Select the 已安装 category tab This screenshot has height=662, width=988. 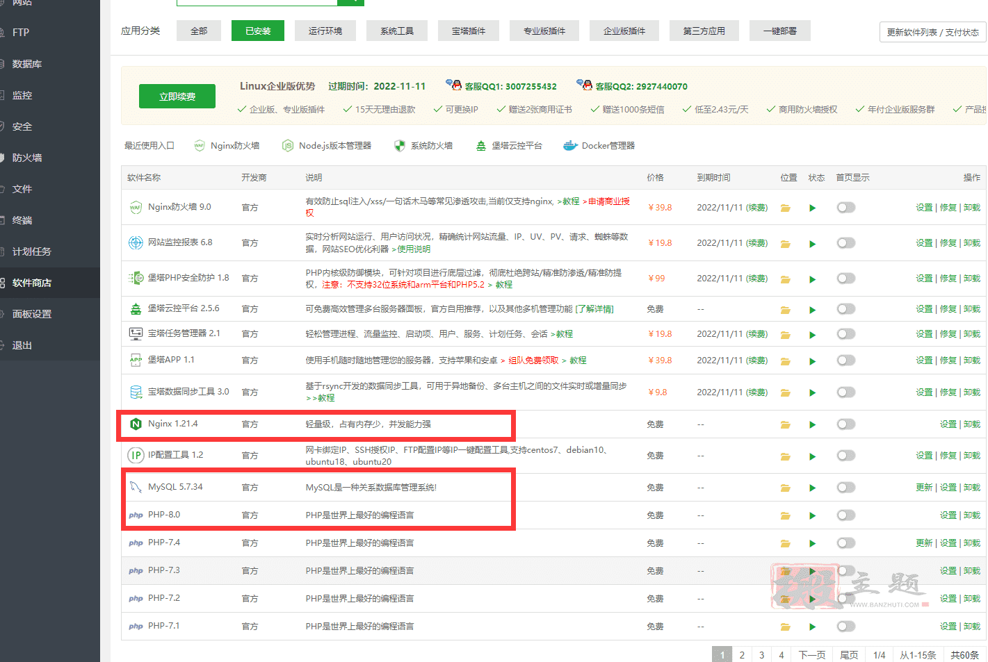pyautogui.click(x=258, y=31)
